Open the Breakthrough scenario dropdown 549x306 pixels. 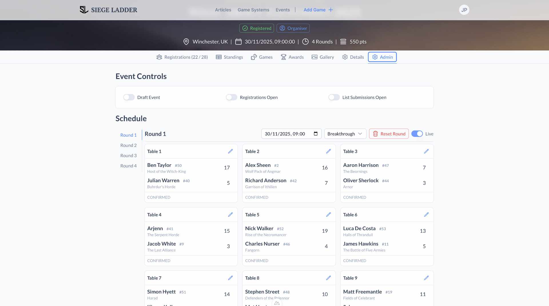[345, 134]
